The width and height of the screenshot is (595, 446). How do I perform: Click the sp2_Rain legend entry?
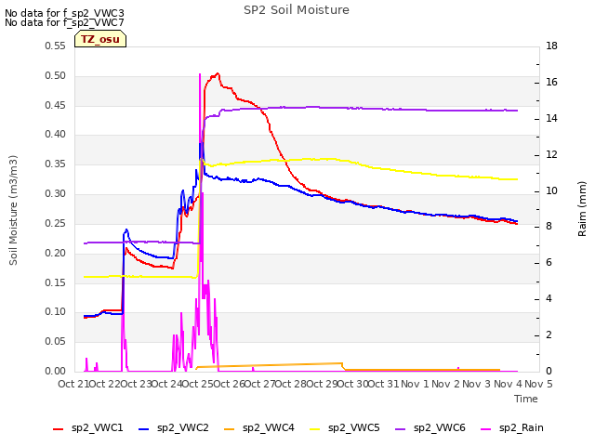click(x=512, y=428)
